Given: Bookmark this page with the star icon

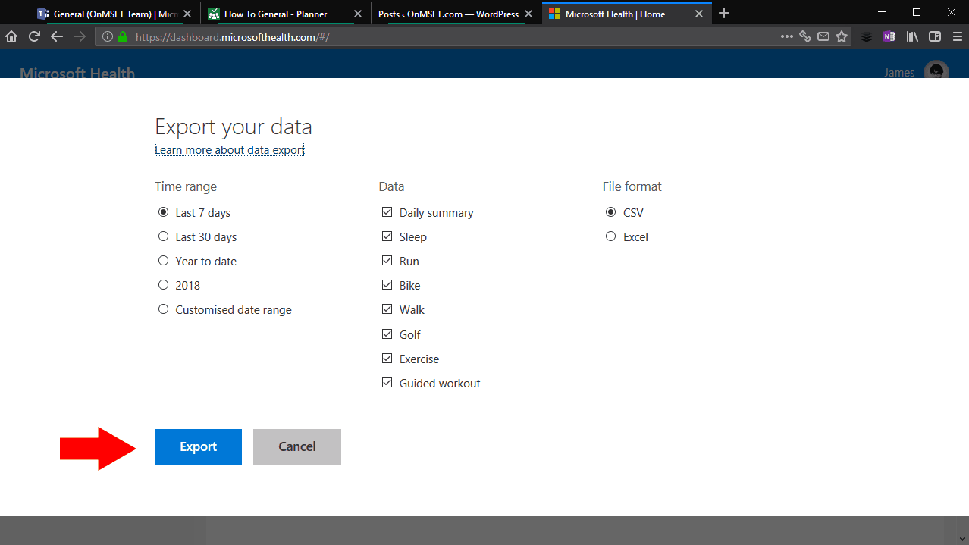Looking at the screenshot, I should 842,36.
